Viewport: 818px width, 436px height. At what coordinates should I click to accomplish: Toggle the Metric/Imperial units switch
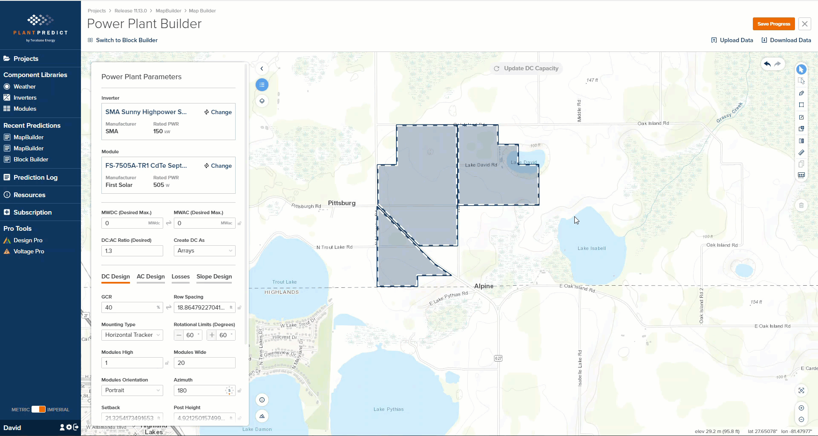point(38,409)
